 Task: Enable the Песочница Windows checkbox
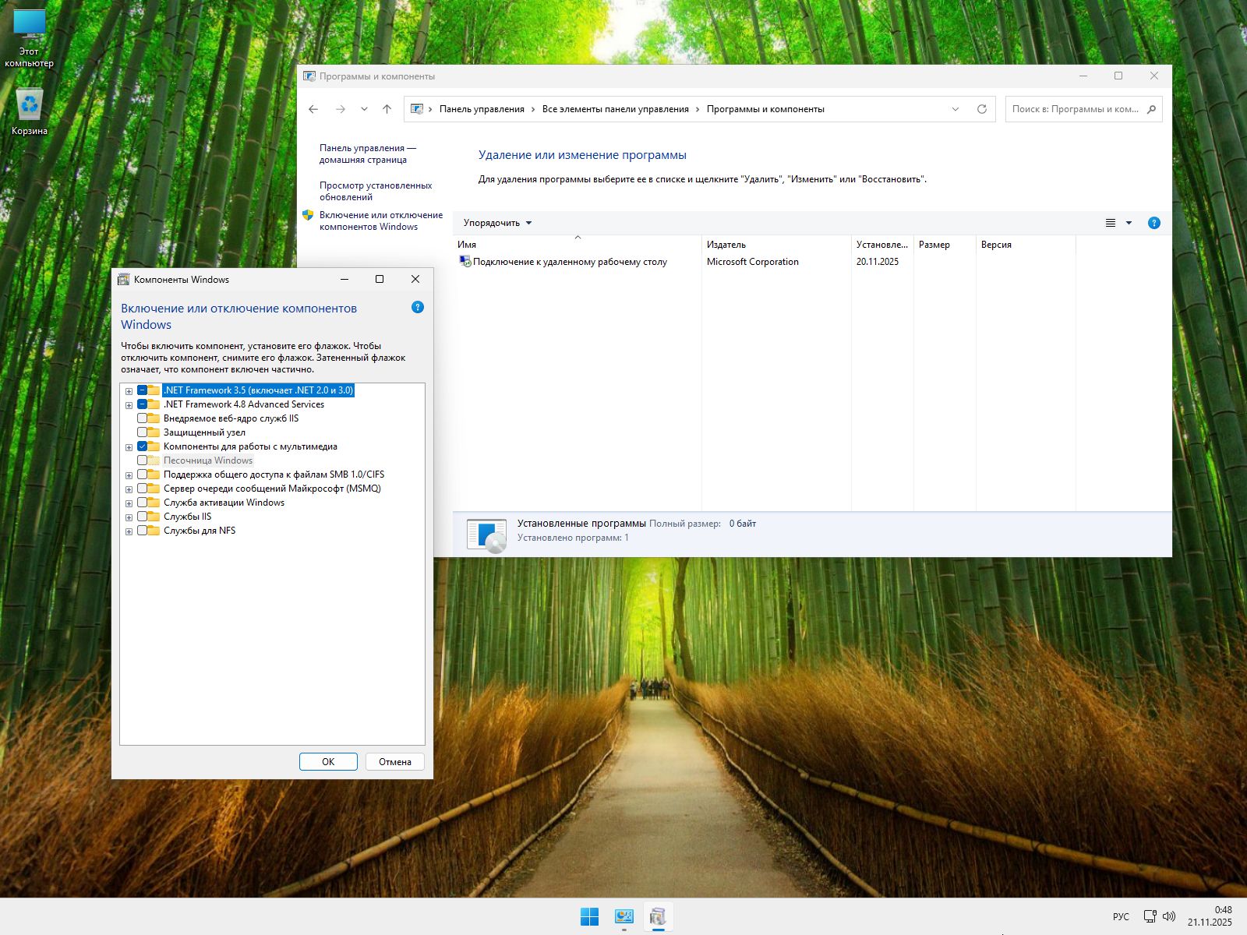coord(143,460)
